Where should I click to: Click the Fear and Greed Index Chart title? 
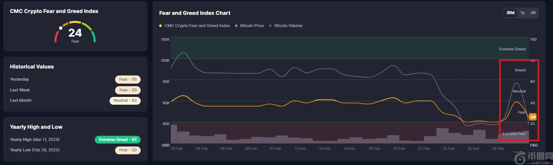tap(195, 13)
